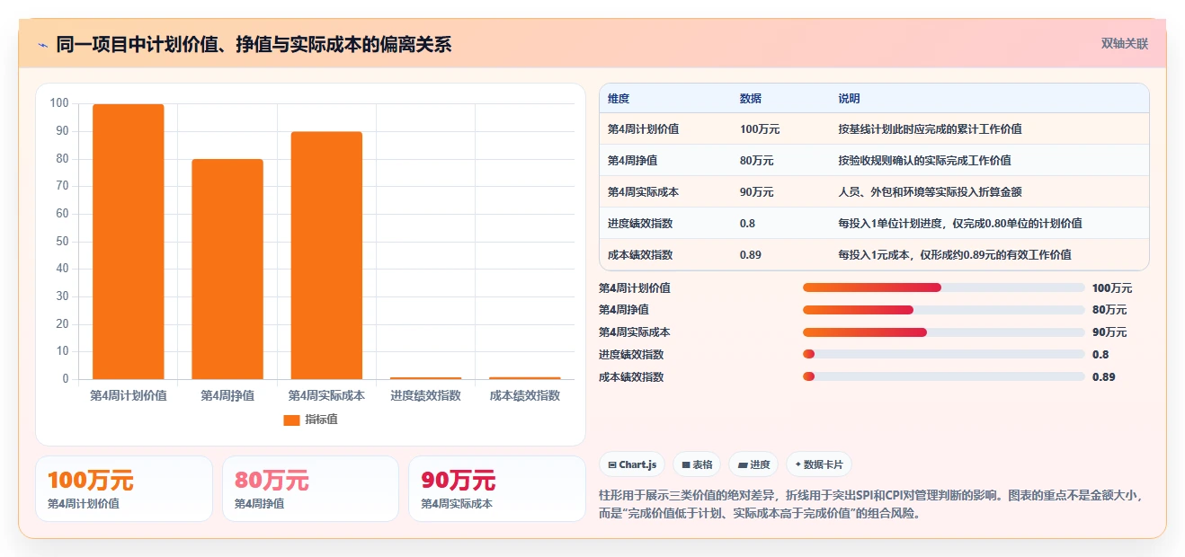Select the 进度 tag chip
This screenshot has width=1185, height=557.
click(753, 464)
